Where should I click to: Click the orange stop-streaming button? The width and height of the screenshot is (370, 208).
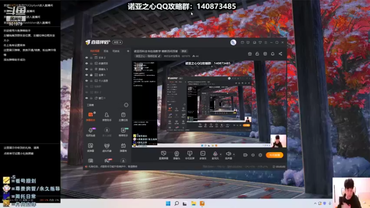[x=274, y=155]
